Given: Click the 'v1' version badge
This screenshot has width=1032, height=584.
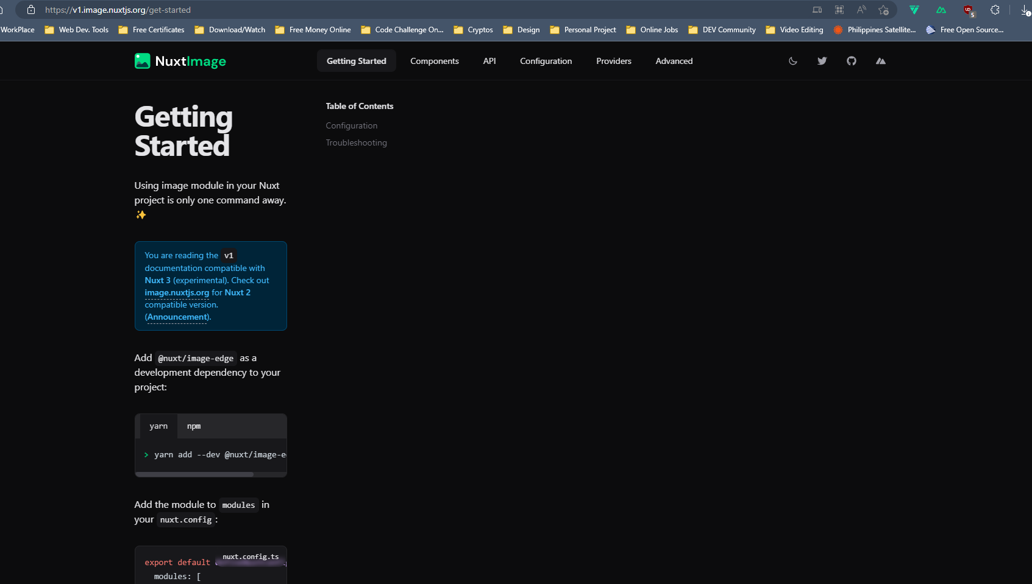Looking at the screenshot, I should (229, 256).
